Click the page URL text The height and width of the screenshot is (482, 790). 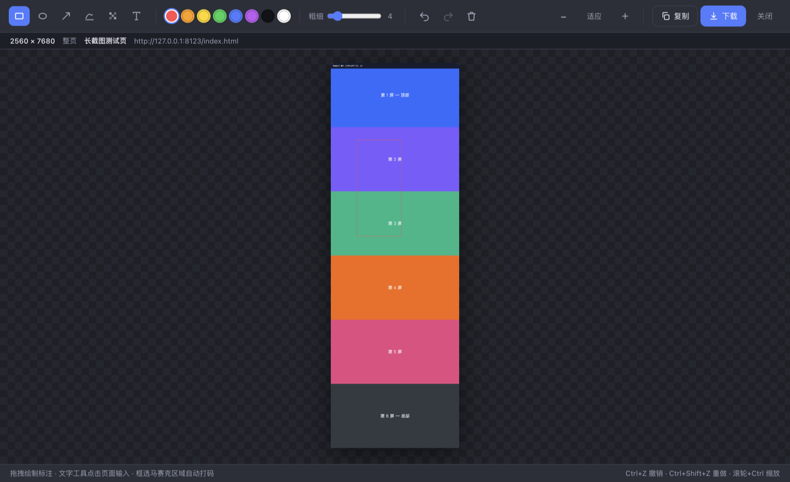tap(186, 41)
